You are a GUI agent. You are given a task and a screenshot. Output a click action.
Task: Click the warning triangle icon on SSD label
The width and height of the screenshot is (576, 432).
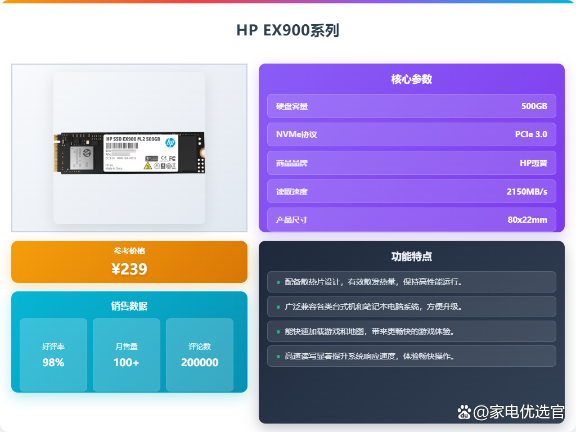pyautogui.click(x=148, y=166)
